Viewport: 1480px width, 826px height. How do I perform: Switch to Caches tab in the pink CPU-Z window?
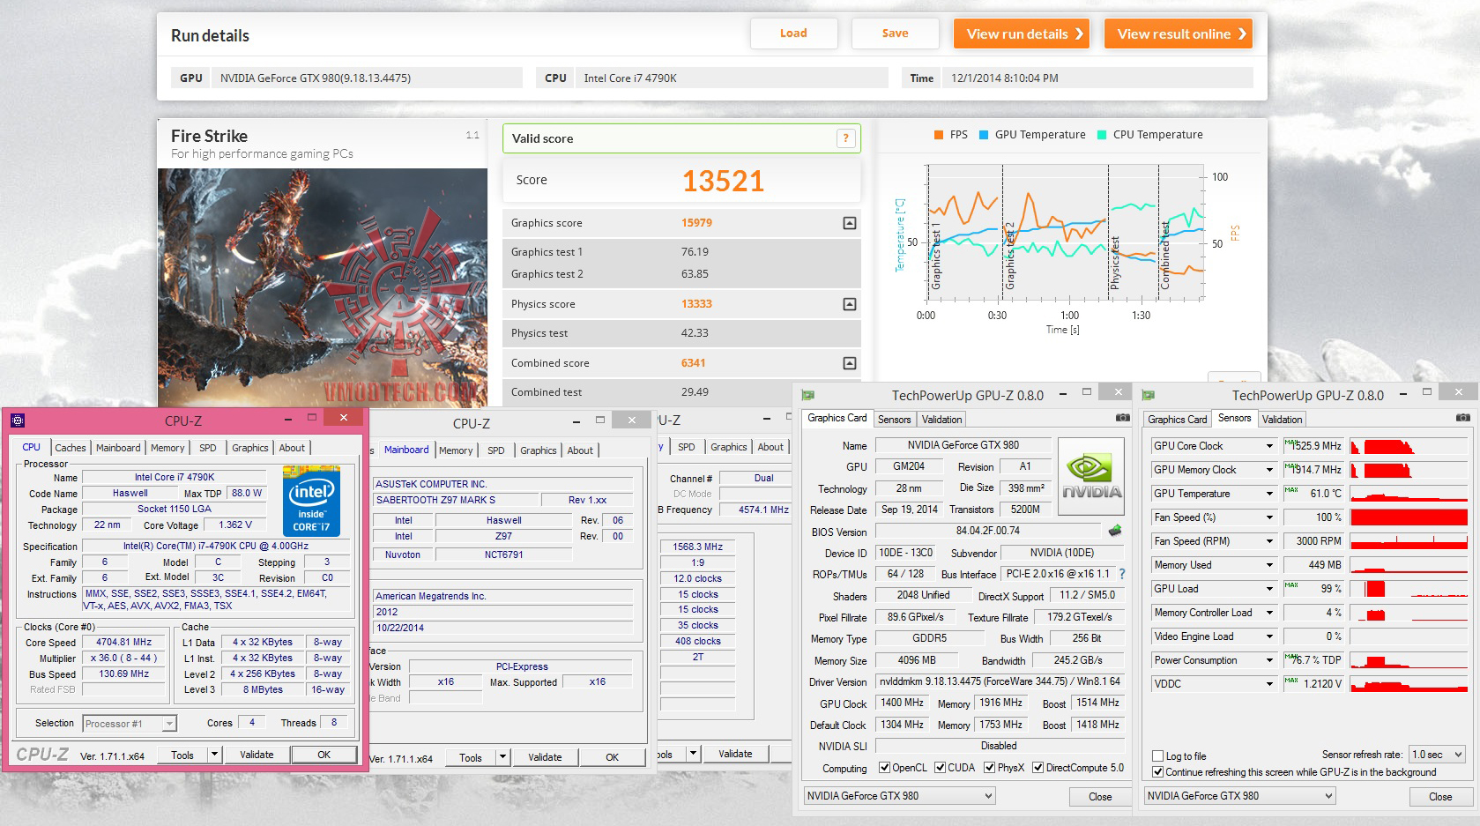71,448
